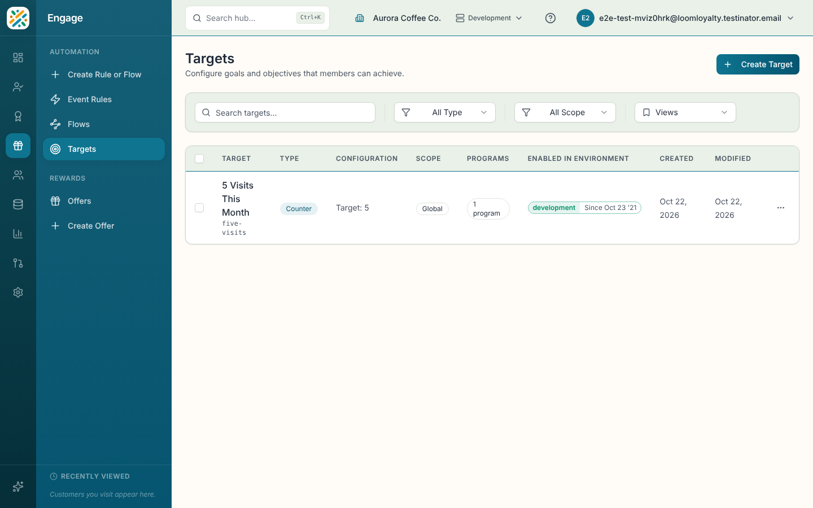Navigate to Flows

tap(104, 124)
